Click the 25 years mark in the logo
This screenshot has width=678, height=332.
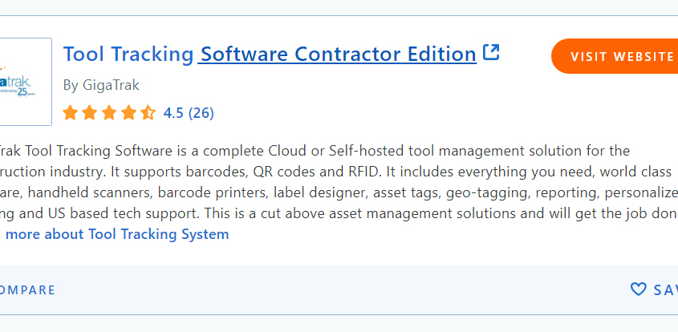[26, 92]
